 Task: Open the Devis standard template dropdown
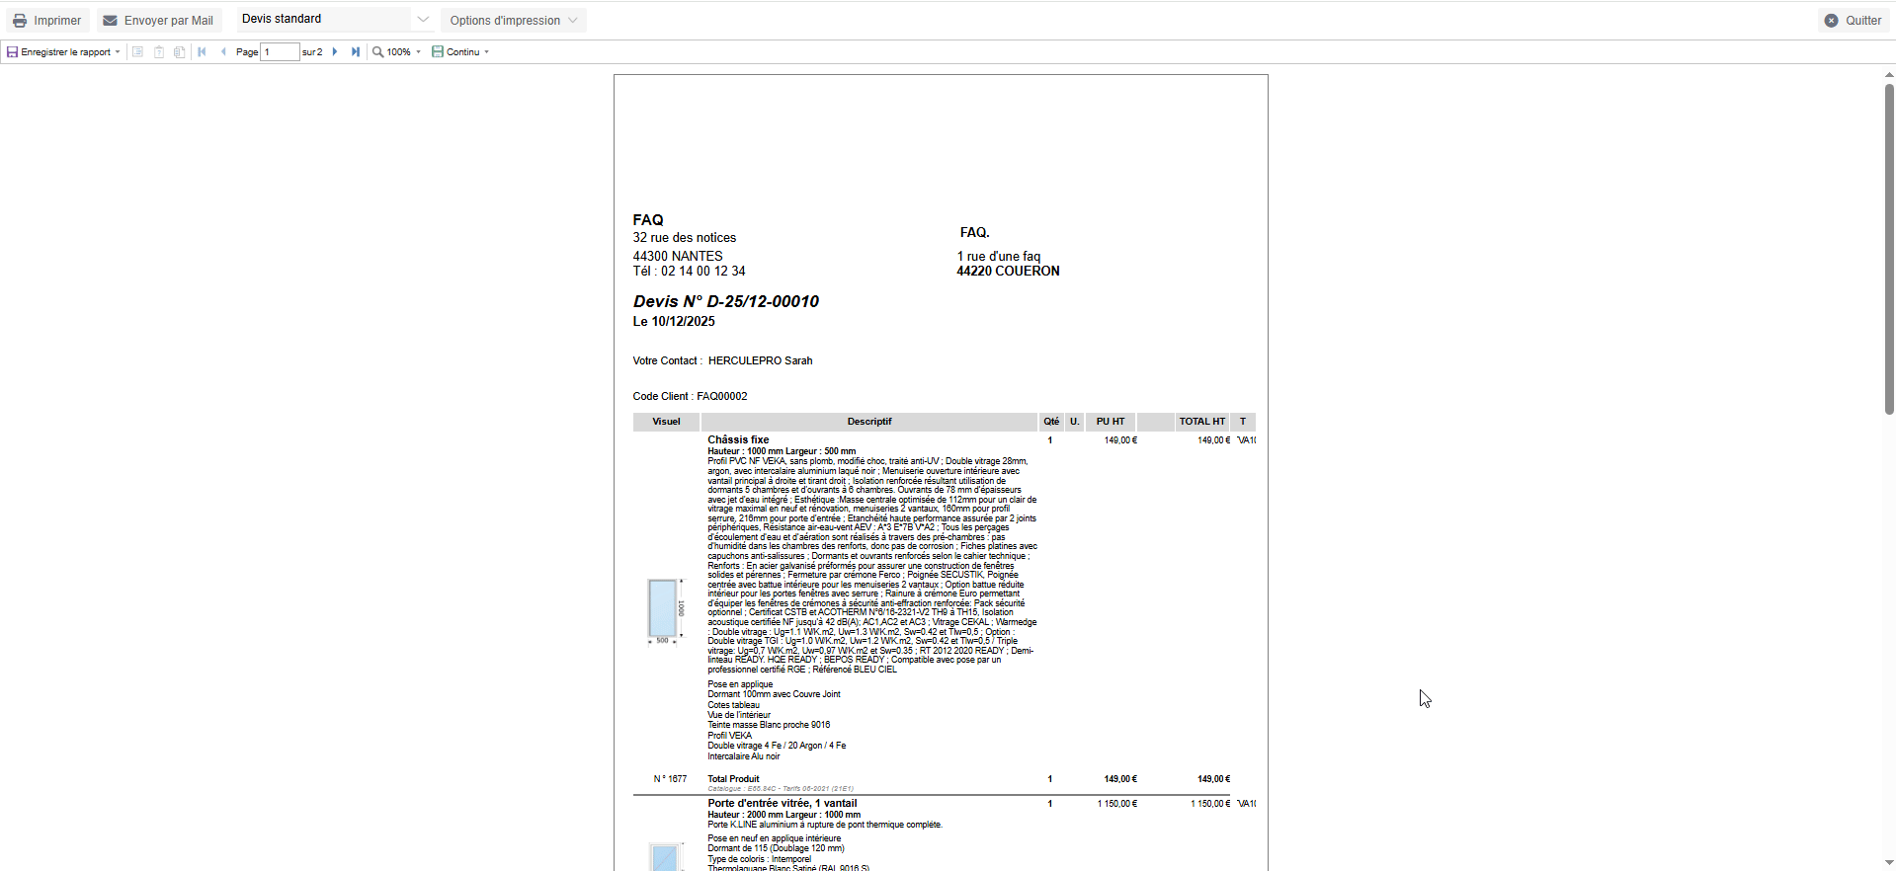tap(335, 20)
